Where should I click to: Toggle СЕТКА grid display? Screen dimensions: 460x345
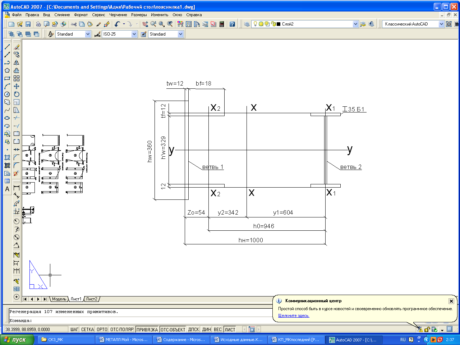(87, 330)
